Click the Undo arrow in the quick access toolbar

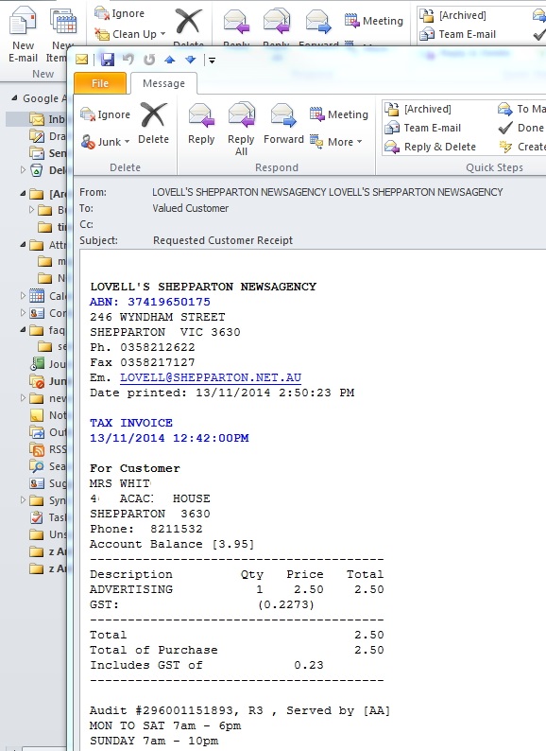(128, 60)
